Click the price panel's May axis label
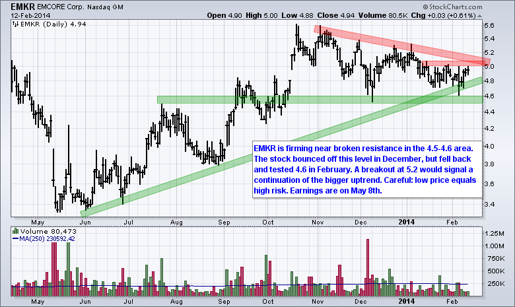This screenshot has width=515, height=307. click(x=38, y=222)
